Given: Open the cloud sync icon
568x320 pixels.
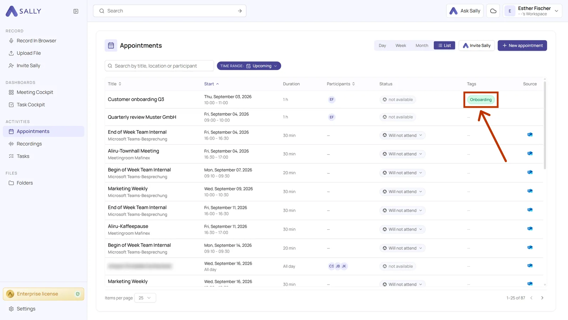Looking at the screenshot, I should [493, 11].
